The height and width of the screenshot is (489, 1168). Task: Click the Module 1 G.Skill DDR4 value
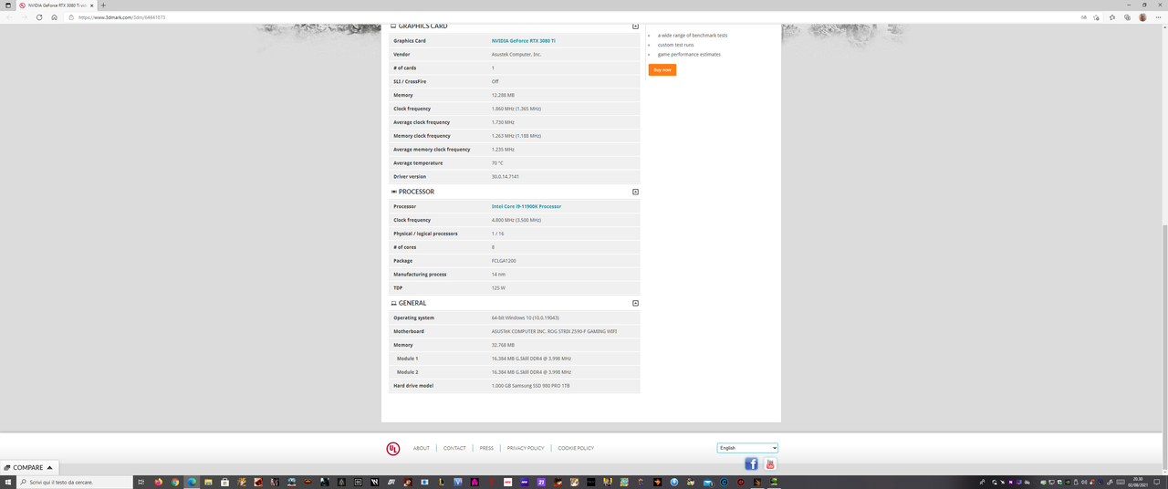tap(531, 359)
